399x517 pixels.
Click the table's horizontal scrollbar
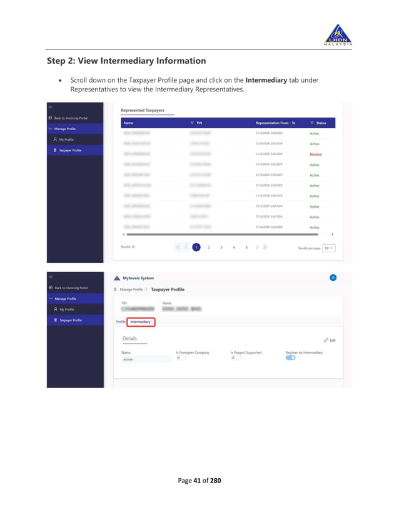[x=223, y=235]
